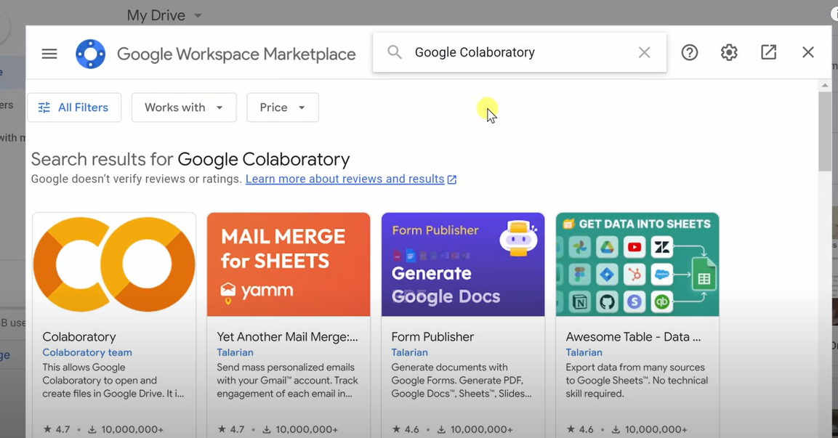
Task: Open Marketplace in a new window
Action: [768, 52]
